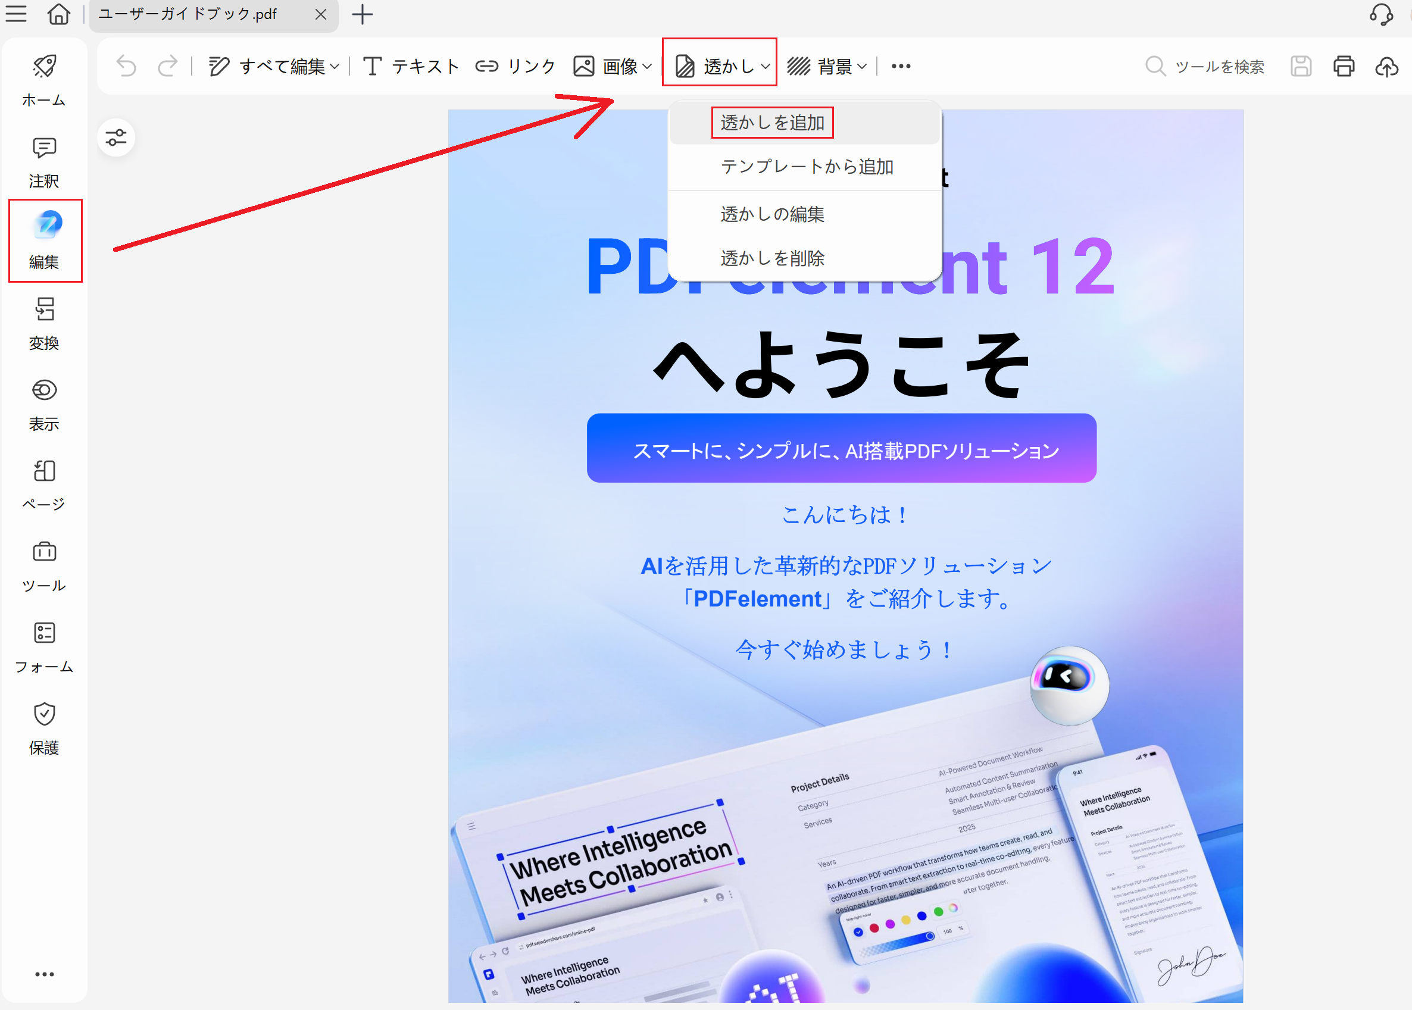Activate すべて編集 edit all tool
Image resolution: width=1412 pixels, height=1010 pixels.
coord(267,66)
